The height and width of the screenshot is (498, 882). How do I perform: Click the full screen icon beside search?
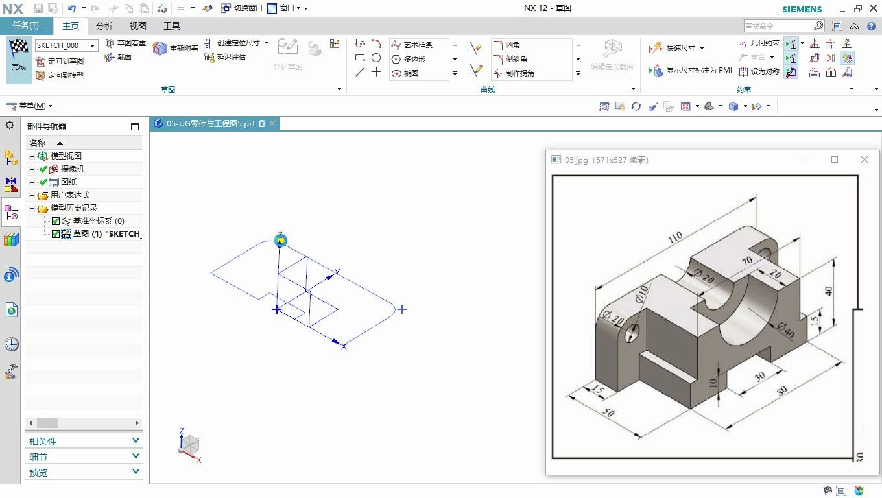point(837,26)
